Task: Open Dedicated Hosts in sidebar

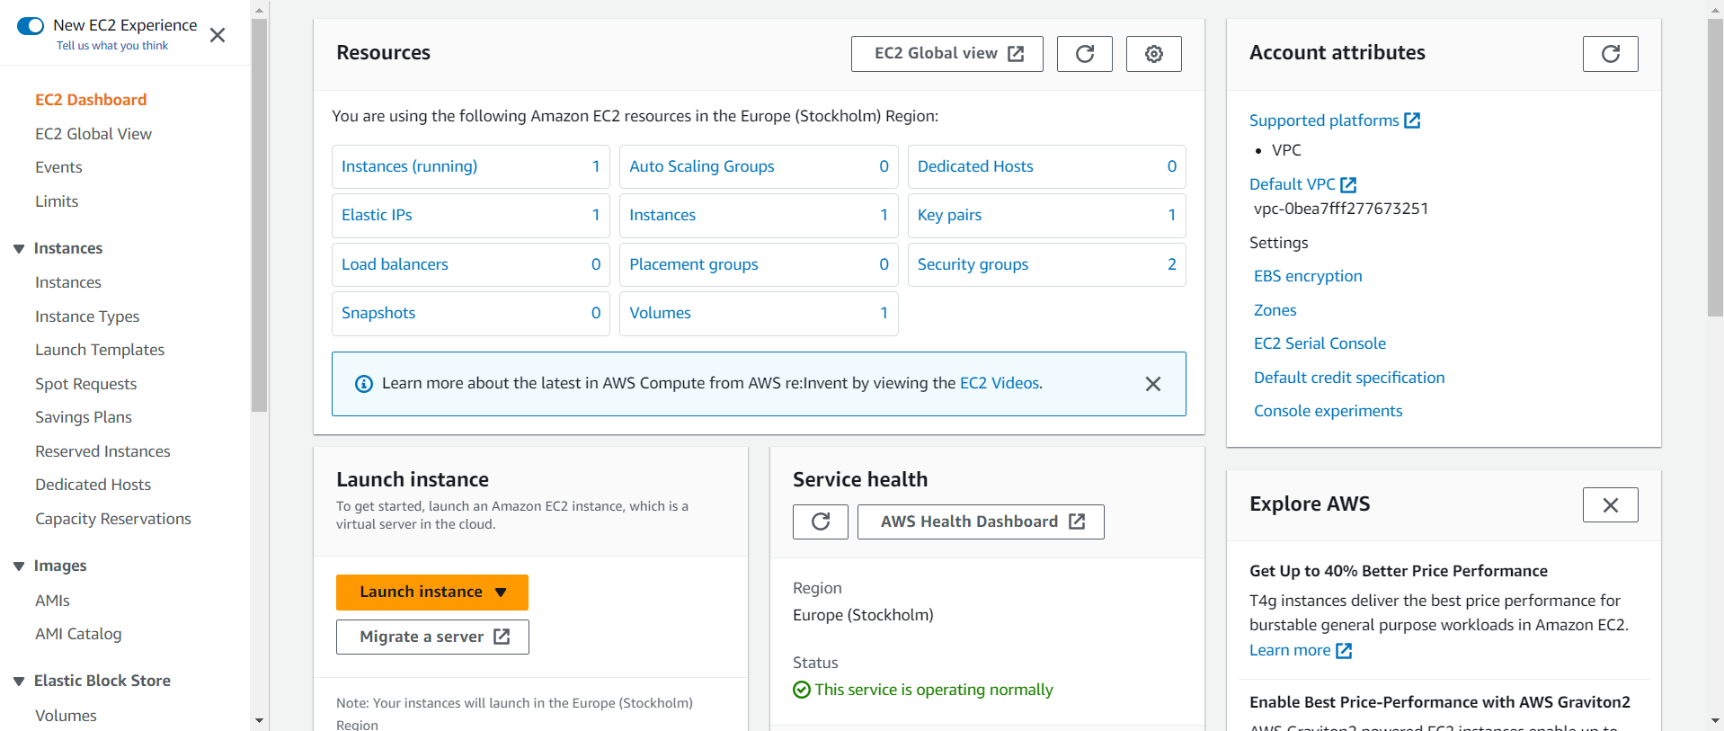Action: [93, 485]
